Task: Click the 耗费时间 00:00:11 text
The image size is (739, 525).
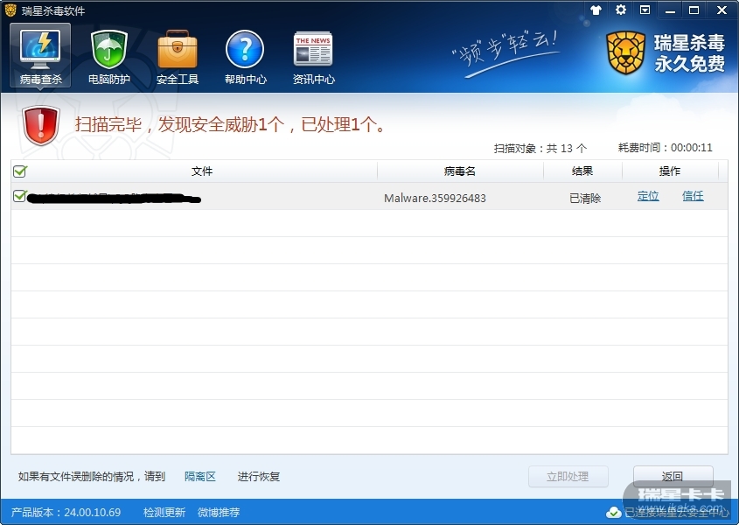Action: [665, 148]
